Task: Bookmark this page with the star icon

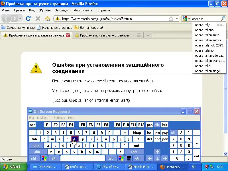Action: pyautogui.click(x=171, y=19)
